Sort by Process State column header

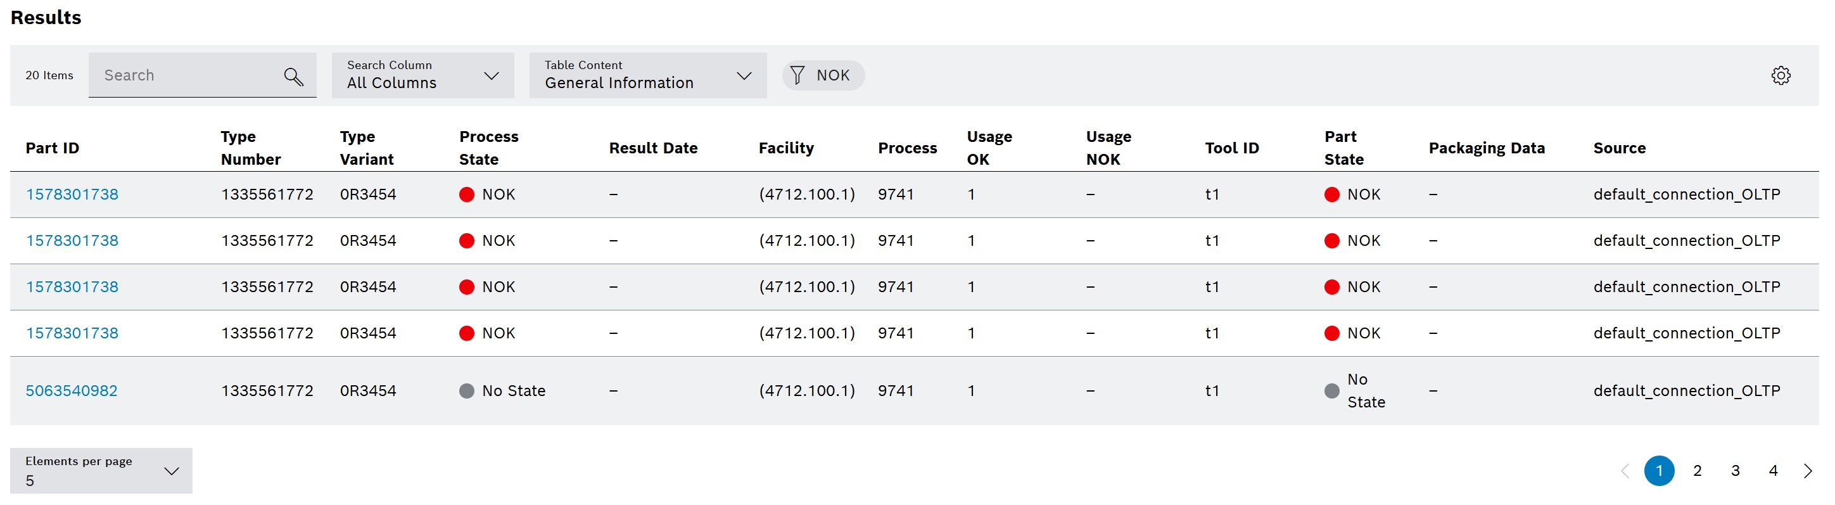point(488,148)
